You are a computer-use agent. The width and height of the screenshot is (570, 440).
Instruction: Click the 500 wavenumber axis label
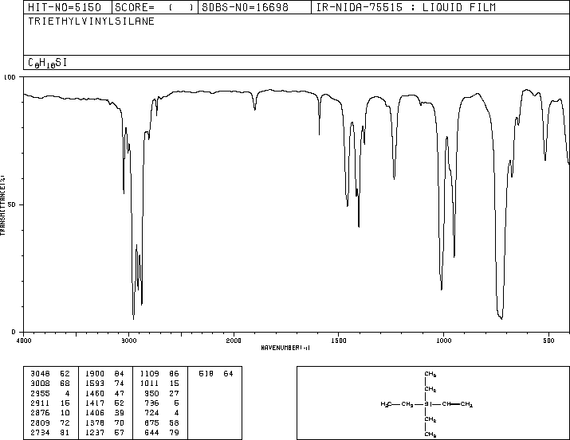point(549,341)
